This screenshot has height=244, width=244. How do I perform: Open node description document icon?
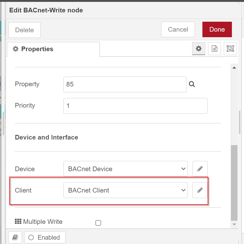click(215, 49)
